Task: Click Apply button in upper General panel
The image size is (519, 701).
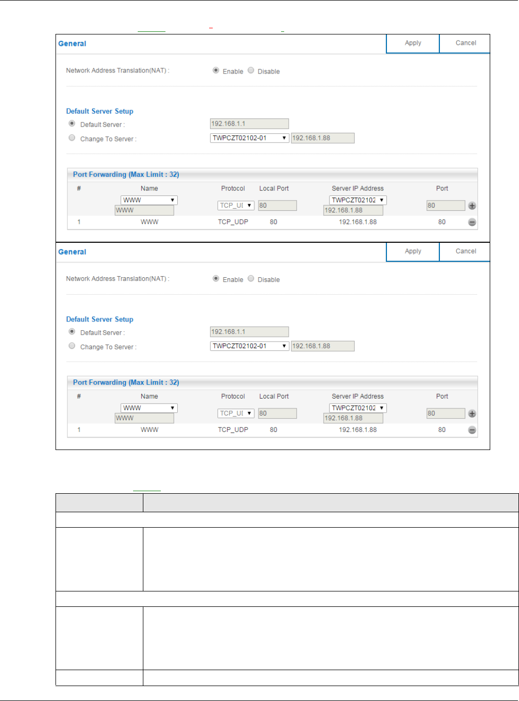Action: (x=413, y=43)
